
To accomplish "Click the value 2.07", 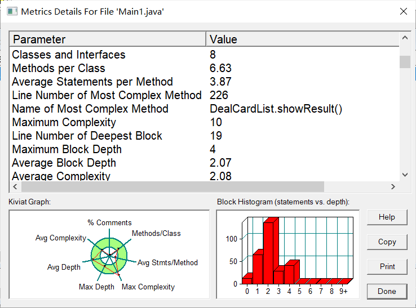I will [x=220, y=163].
